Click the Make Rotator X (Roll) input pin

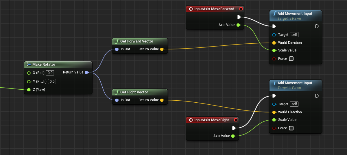pyautogui.click(x=29, y=73)
